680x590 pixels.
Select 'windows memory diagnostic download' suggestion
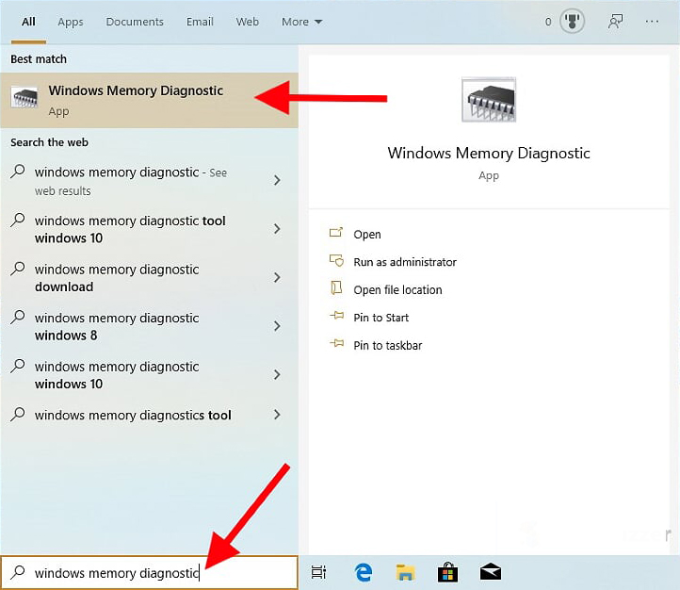click(x=149, y=278)
